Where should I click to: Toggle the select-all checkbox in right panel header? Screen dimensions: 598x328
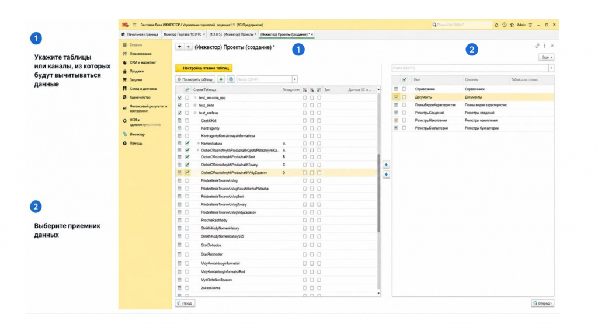[x=404, y=79]
